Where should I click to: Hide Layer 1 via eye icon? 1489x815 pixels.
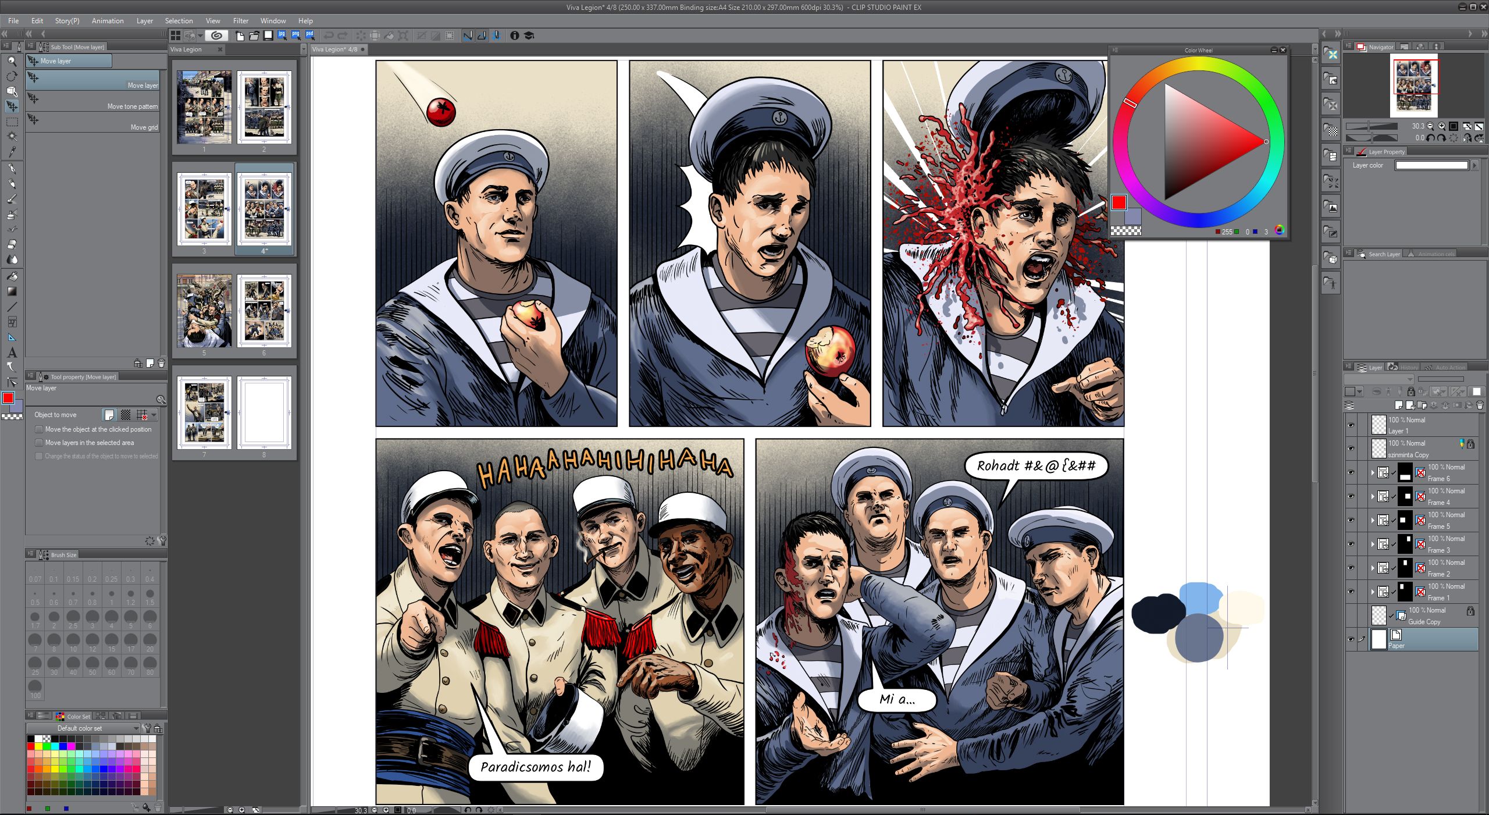(x=1351, y=425)
